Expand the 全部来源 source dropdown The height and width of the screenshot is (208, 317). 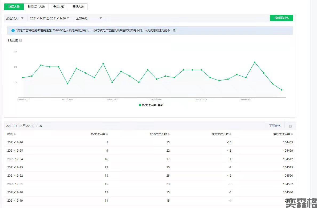[x=89, y=18]
